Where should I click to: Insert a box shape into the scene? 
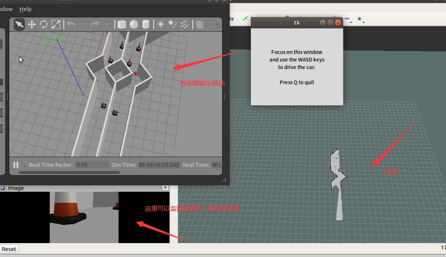(x=122, y=24)
